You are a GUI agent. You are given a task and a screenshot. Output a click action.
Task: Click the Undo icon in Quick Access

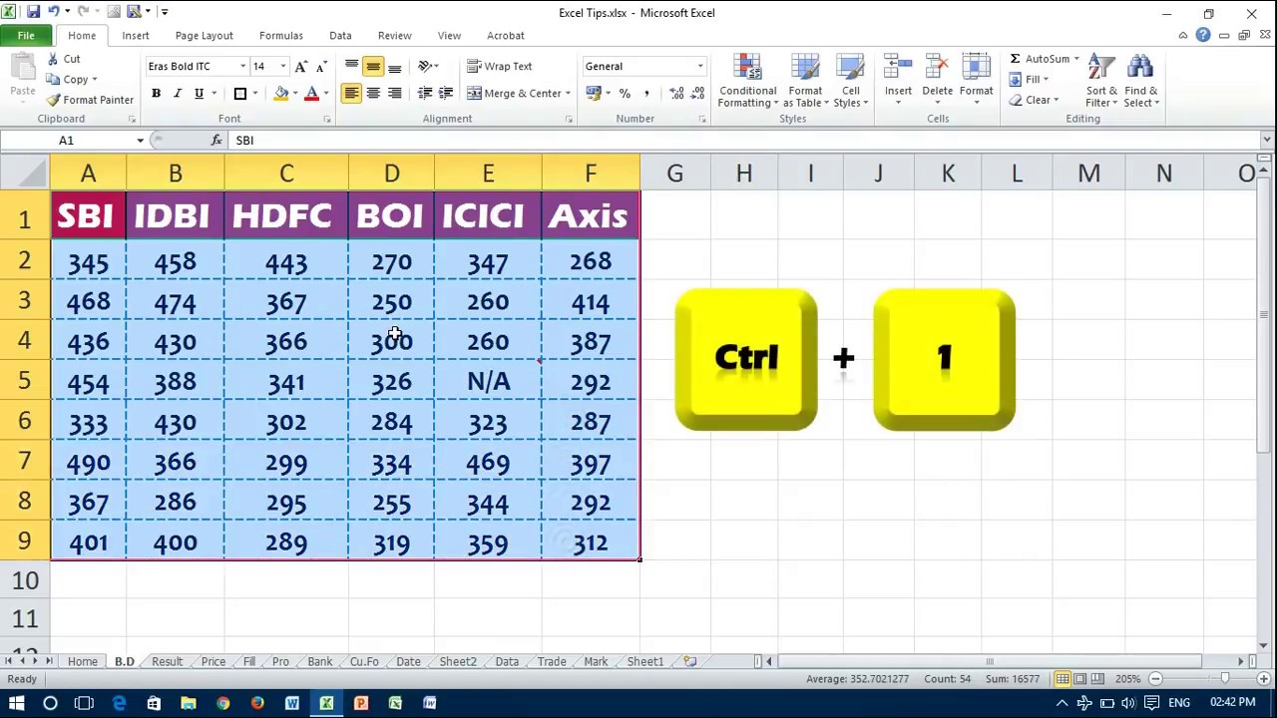click(x=54, y=12)
